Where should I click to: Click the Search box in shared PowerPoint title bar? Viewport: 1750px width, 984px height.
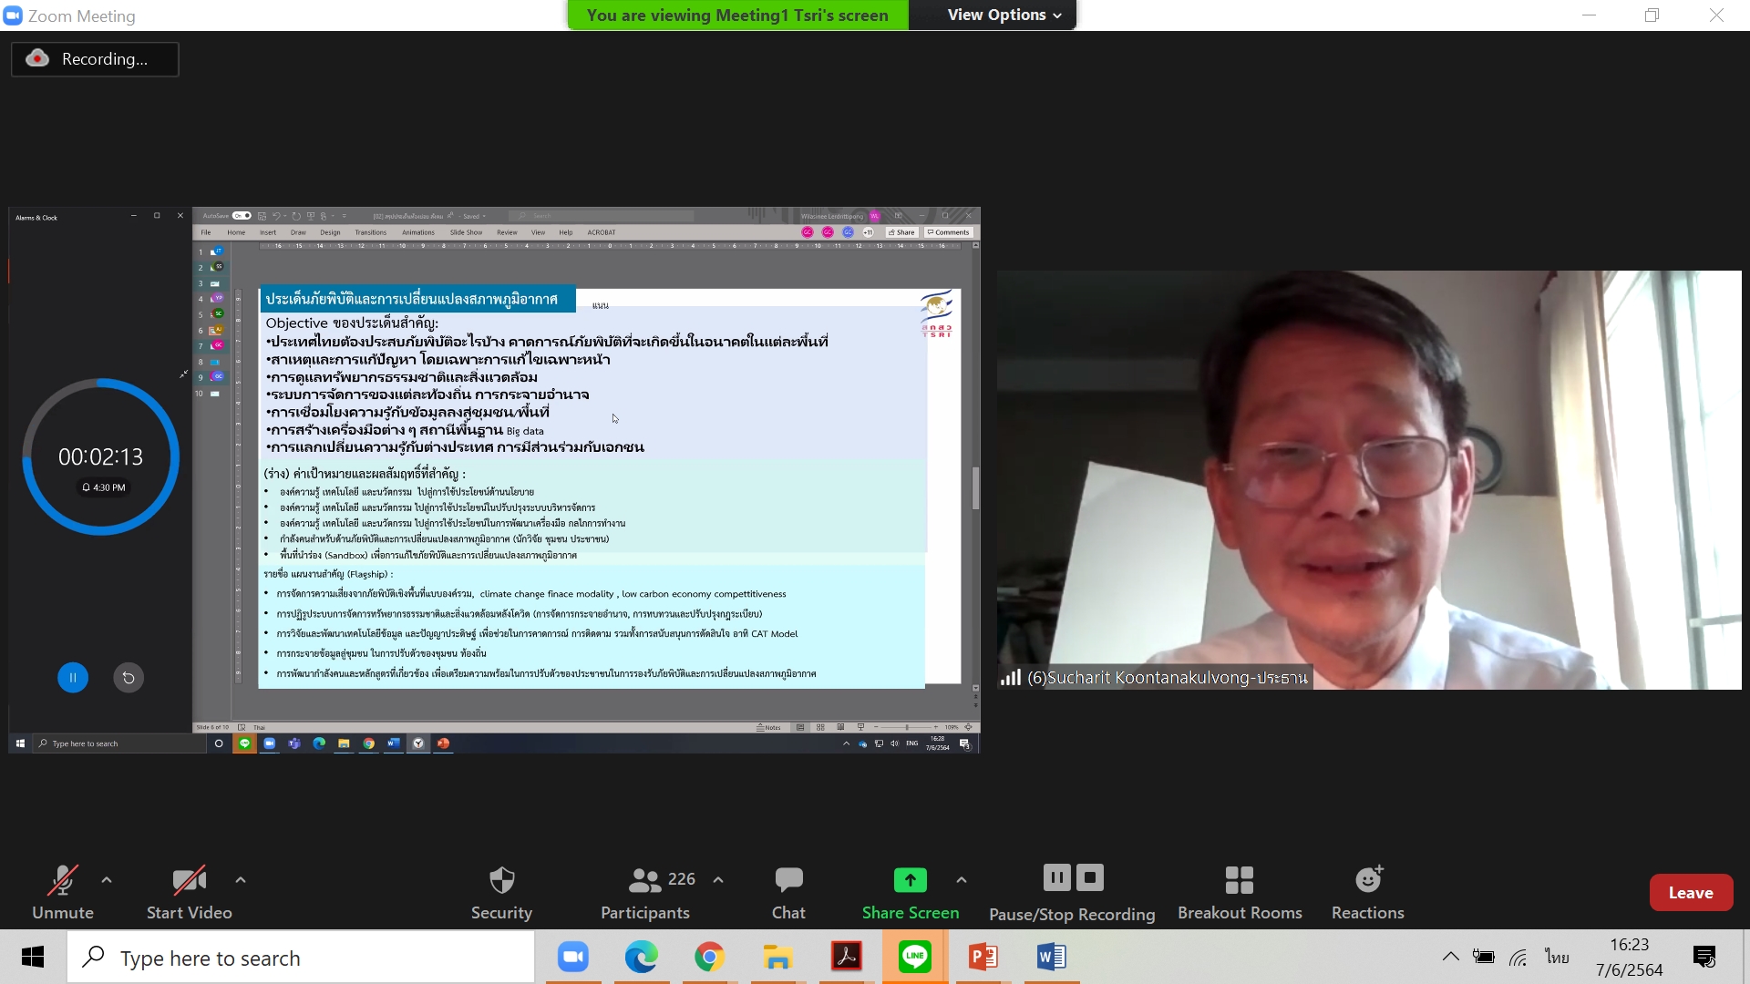602,216
